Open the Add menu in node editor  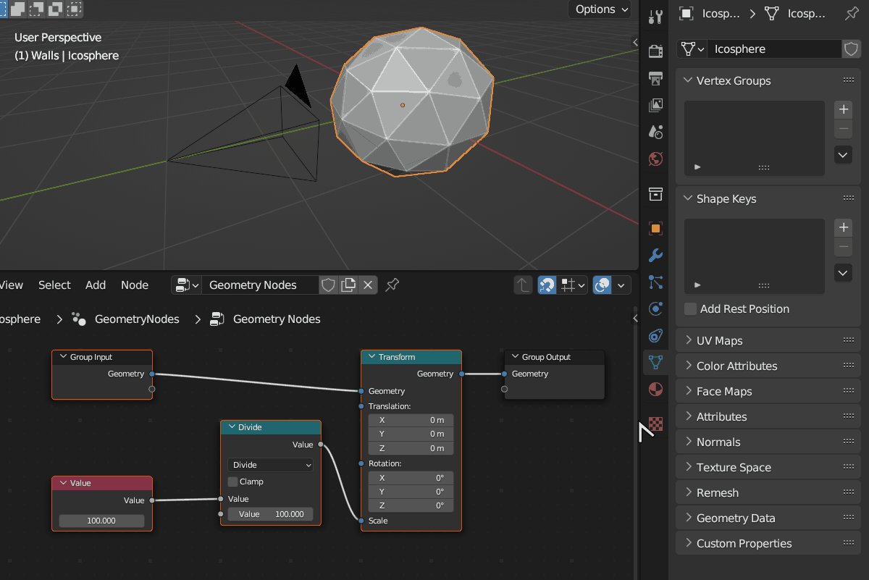click(x=96, y=285)
